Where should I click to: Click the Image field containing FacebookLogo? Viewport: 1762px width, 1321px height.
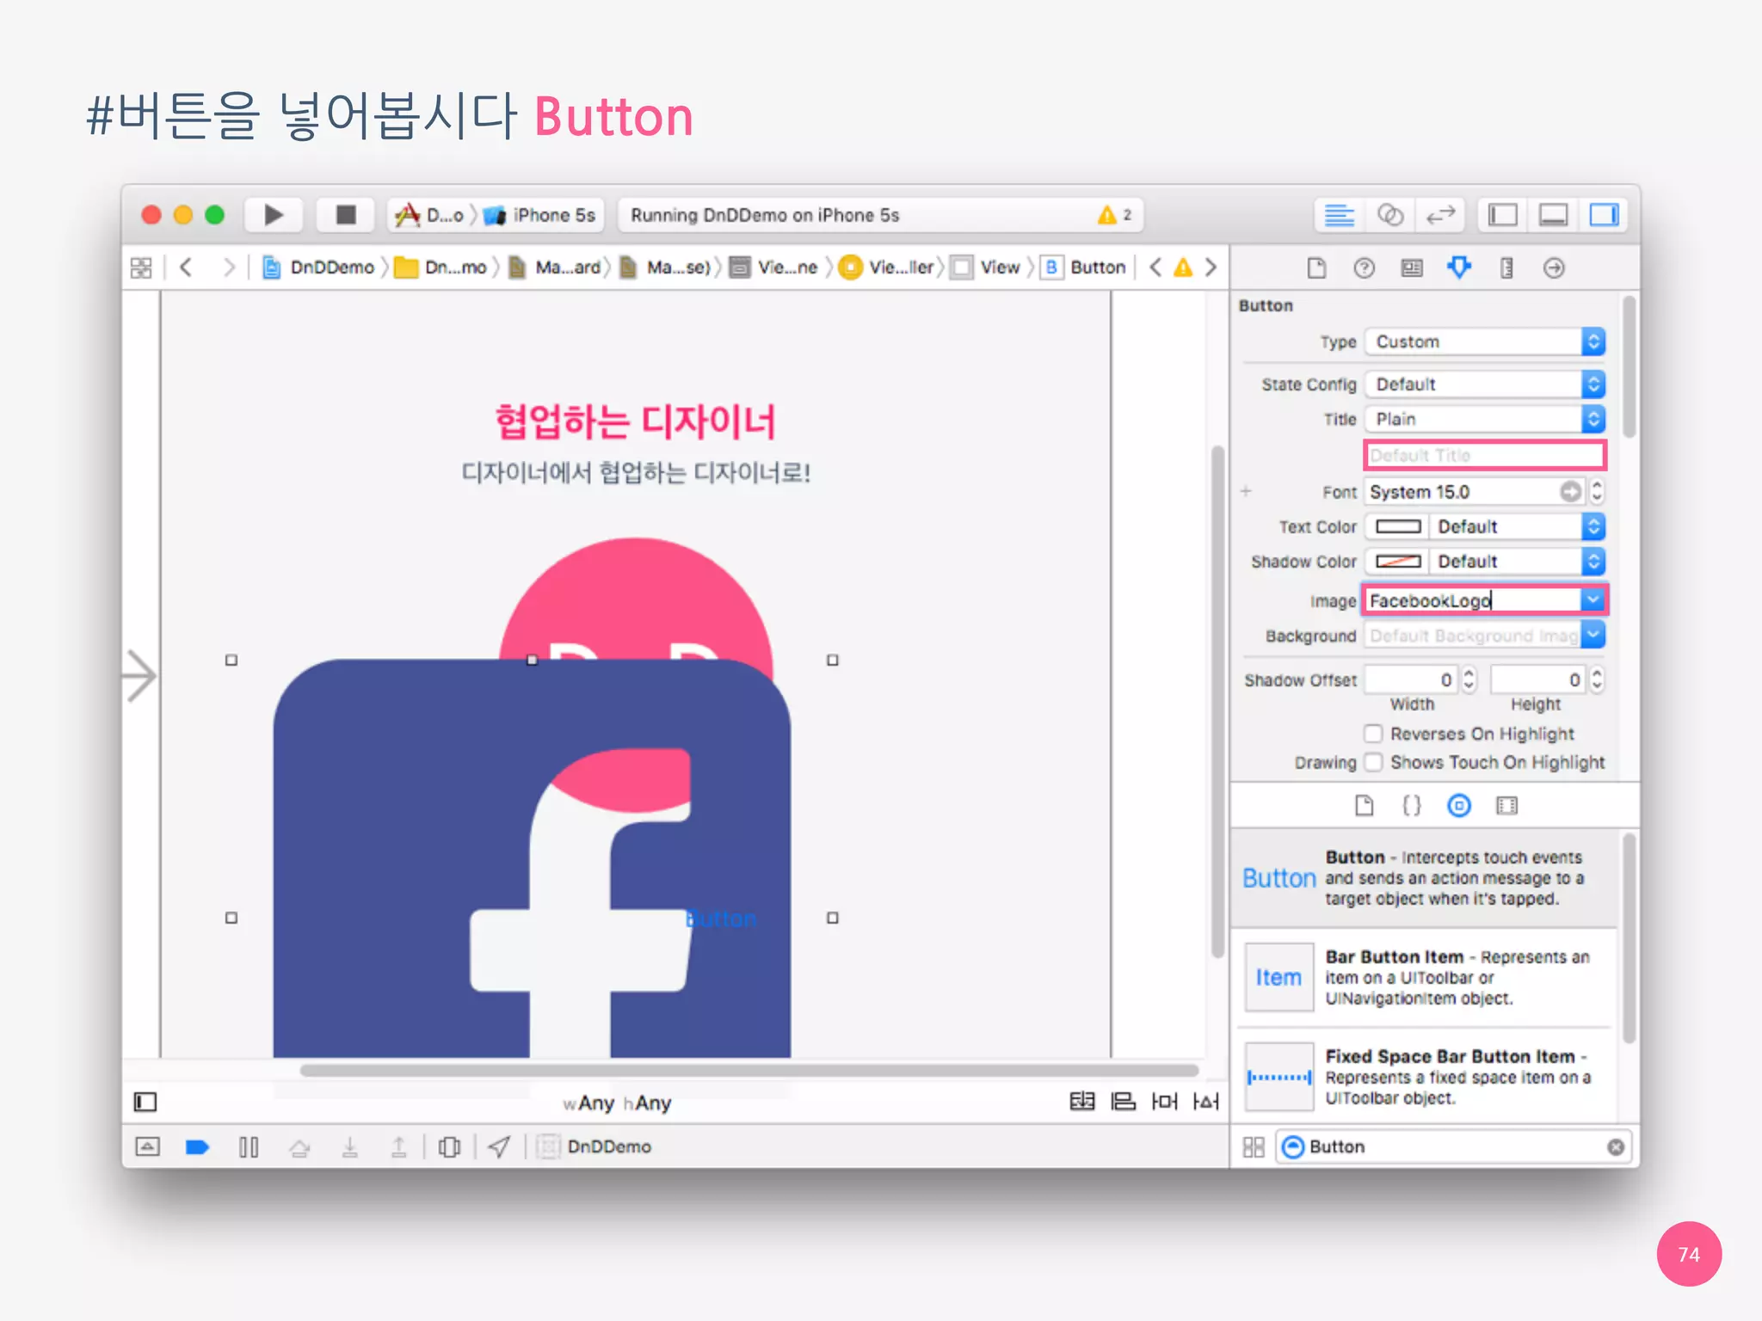(1473, 599)
